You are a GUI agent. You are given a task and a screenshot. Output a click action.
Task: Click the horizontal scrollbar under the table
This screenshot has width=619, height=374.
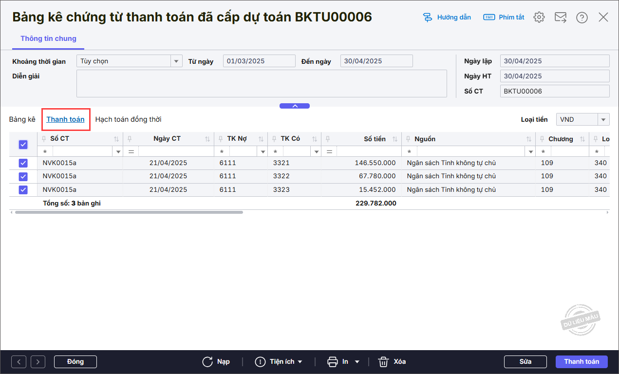129,212
